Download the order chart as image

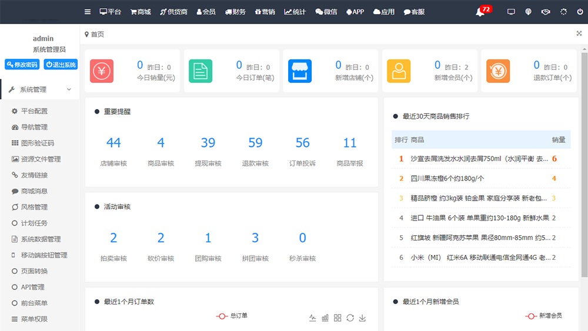[362, 318]
